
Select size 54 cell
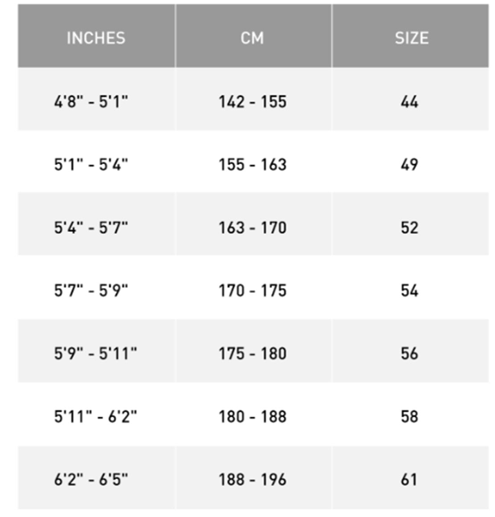(409, 291)
